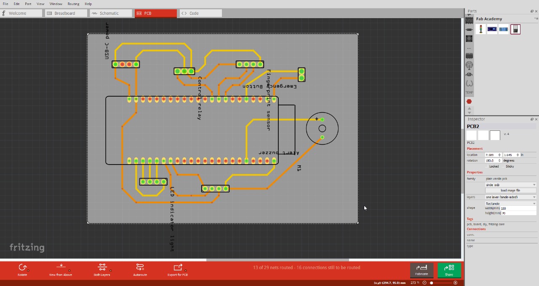
Task: Click the green Share button
Action: click(x=449, y=270)
